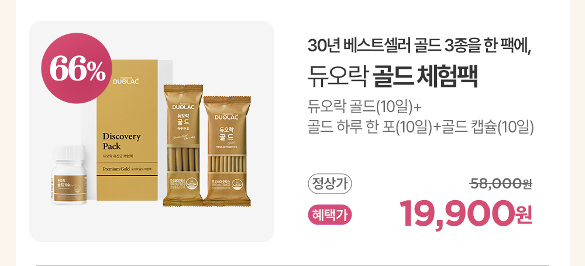
Task: Click the gold Discovery Pack box
Action: click(x=127, y=130)
